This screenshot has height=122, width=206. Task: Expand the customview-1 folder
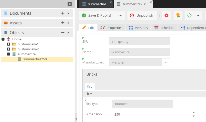tap(9, 44)
